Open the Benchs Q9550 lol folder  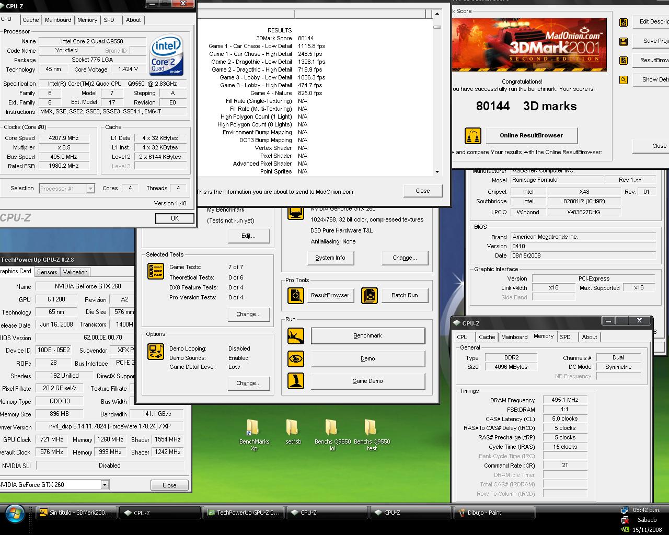pos(332,435)
